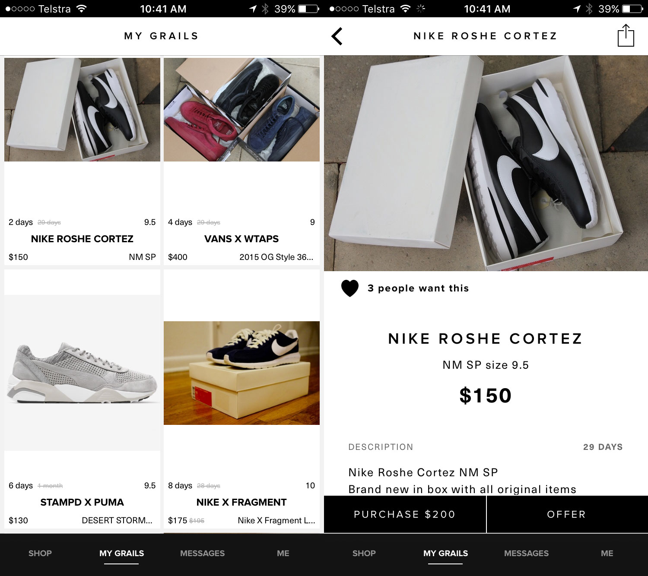Switch to Shop tab in left screen
Screen dimensions: 648x576
point(40,553)
